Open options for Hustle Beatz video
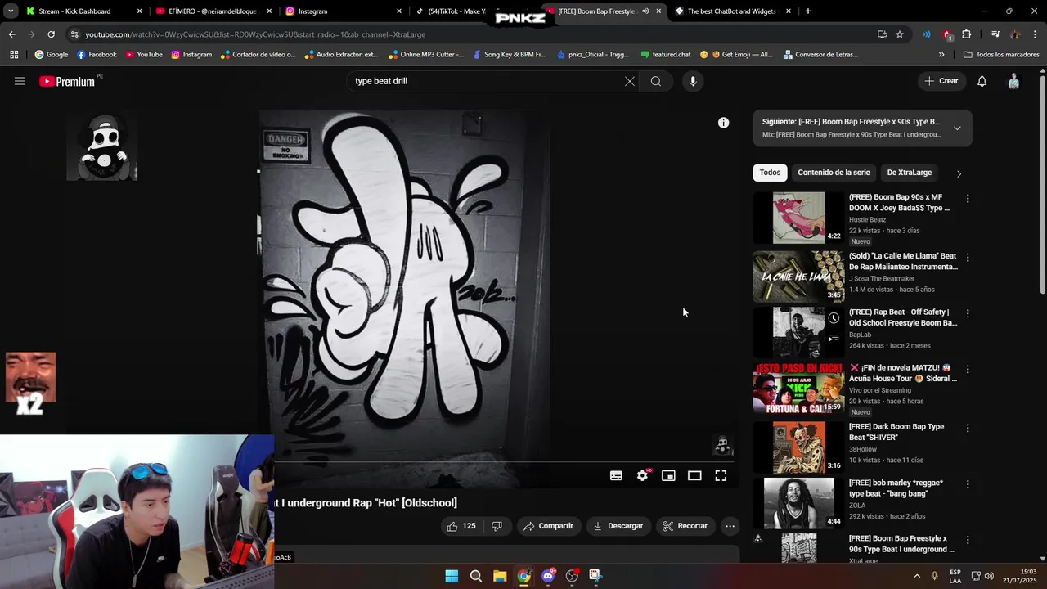The width and height of the screenshot is (1047, 589). pos(968,199)
